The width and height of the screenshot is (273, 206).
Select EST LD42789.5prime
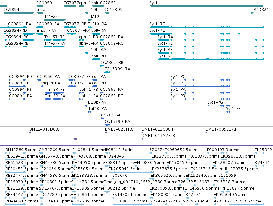[x=56, y=195]
